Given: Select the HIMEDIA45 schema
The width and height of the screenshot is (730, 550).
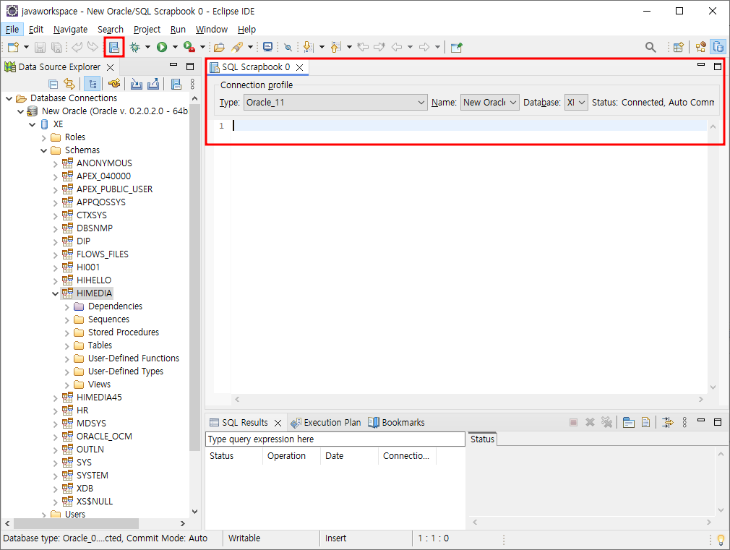Looking at the screenshot, I should (x=99, y=398).
